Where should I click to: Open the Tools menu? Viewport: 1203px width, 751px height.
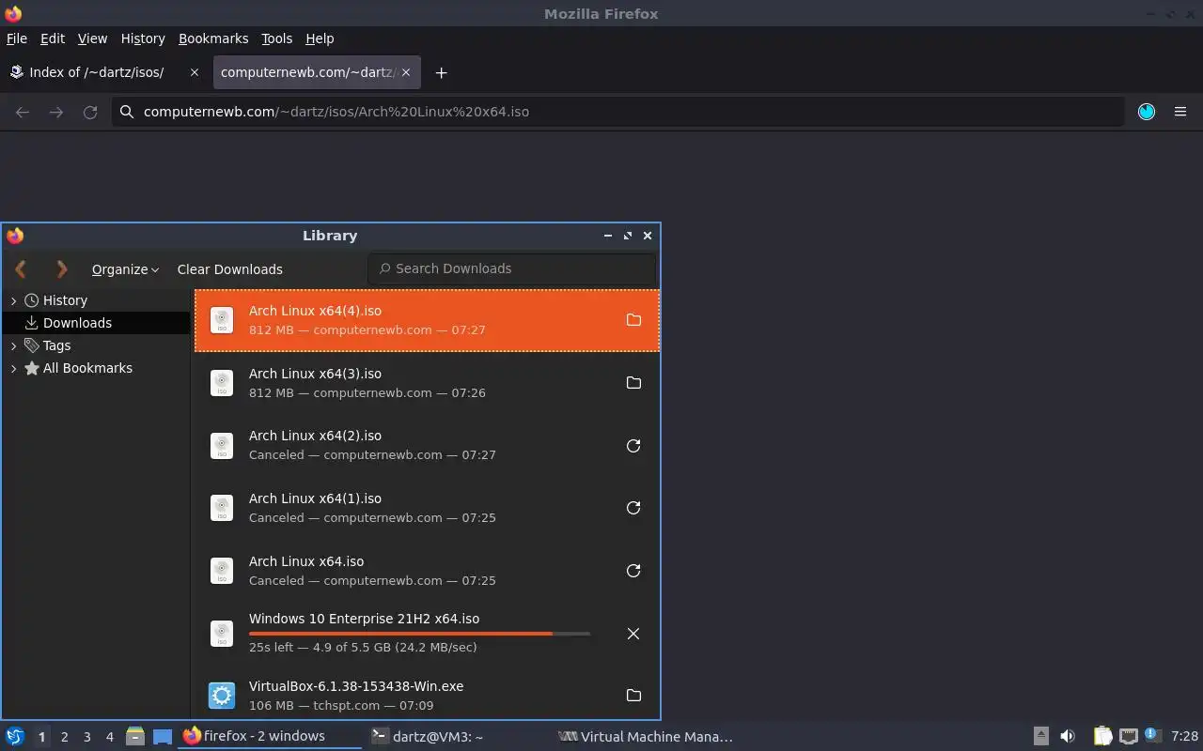[x=277, y=38]
